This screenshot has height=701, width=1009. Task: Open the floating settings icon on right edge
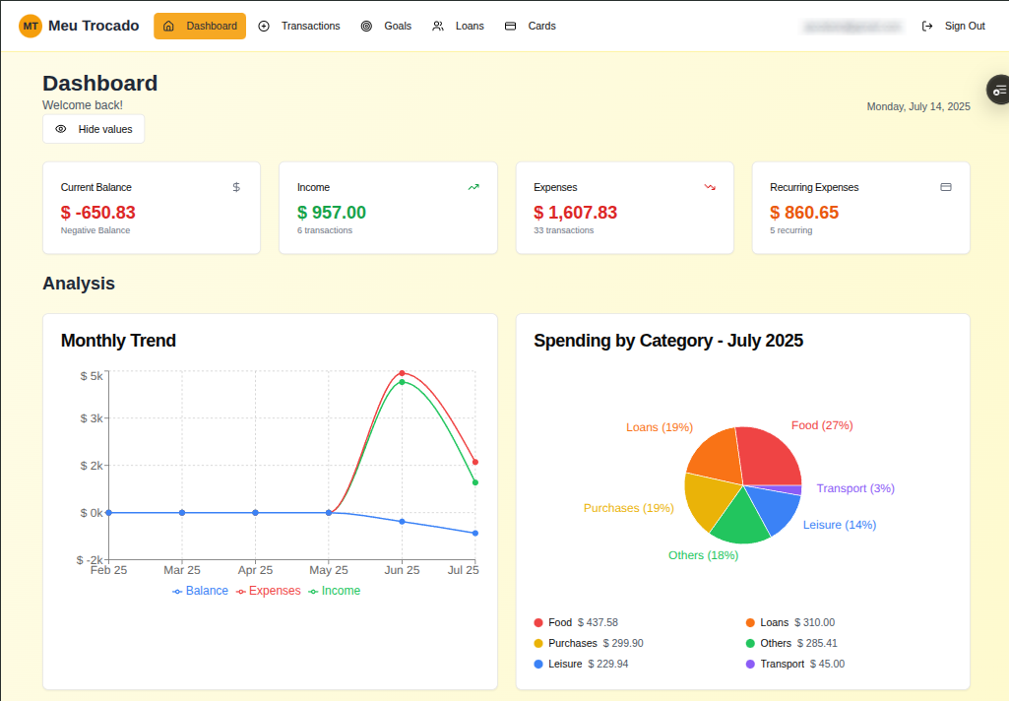coord(999,90)
